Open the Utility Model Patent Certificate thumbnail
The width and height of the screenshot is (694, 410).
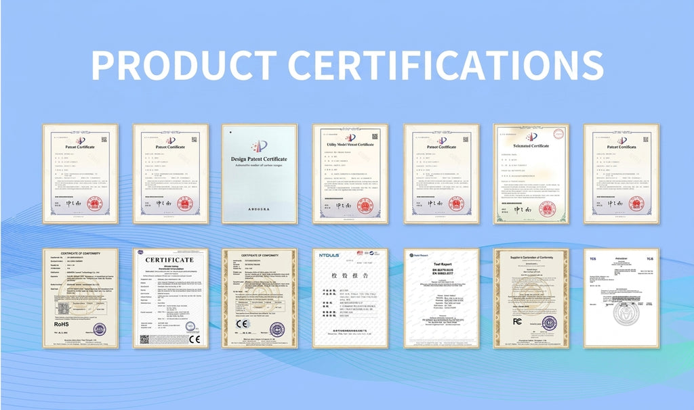(350, 174)
